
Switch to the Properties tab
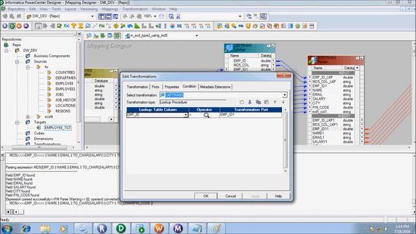coord(172,86)
